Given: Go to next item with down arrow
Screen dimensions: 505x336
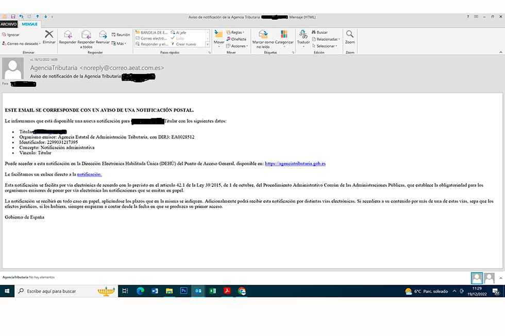Looking at the screenshot, I should 46,16.
